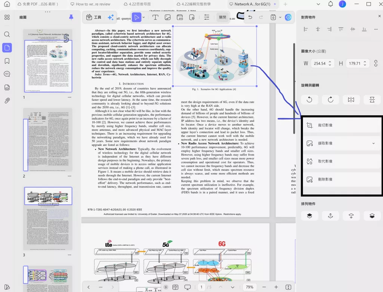Image resolution: width=383 pixels, height=292 pixels.
Task: Select the page 2 thumbnail
Action: coord(48,140)
